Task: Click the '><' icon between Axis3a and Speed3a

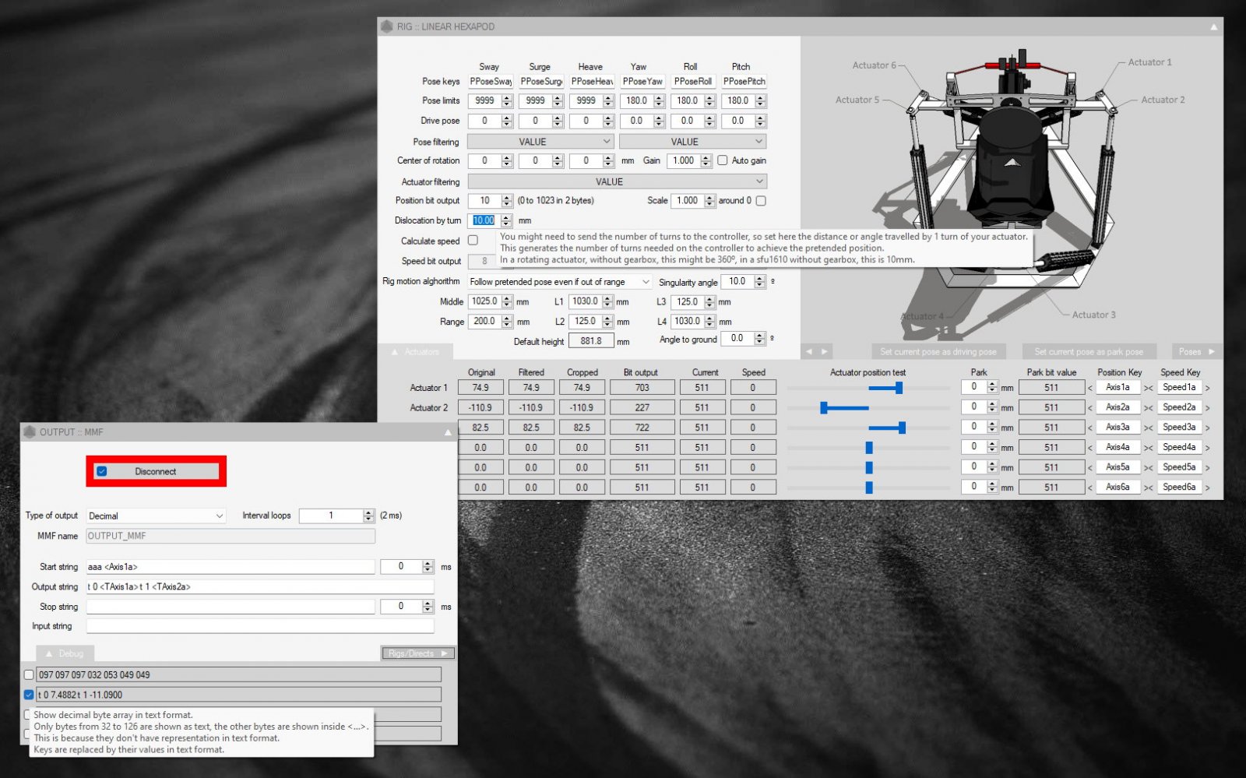Action: tap(1148, 428)
